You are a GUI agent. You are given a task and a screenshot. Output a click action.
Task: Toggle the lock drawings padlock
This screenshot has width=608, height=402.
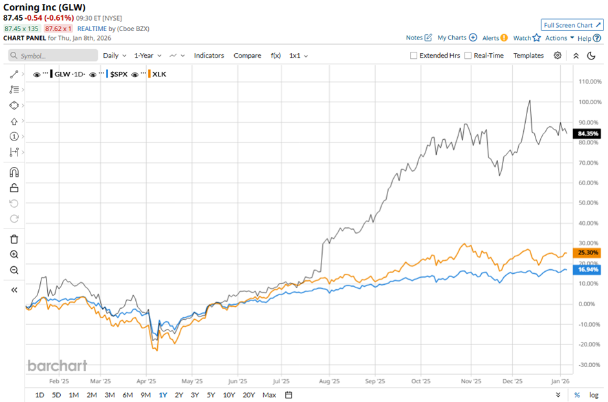pyautogui.click(x=14, y=188)
